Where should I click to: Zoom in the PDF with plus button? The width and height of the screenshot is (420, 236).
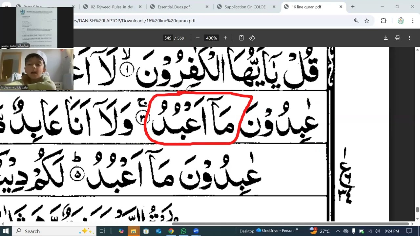(225, 38)
